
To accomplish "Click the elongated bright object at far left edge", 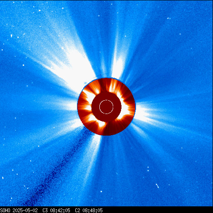I will (11, 36).
